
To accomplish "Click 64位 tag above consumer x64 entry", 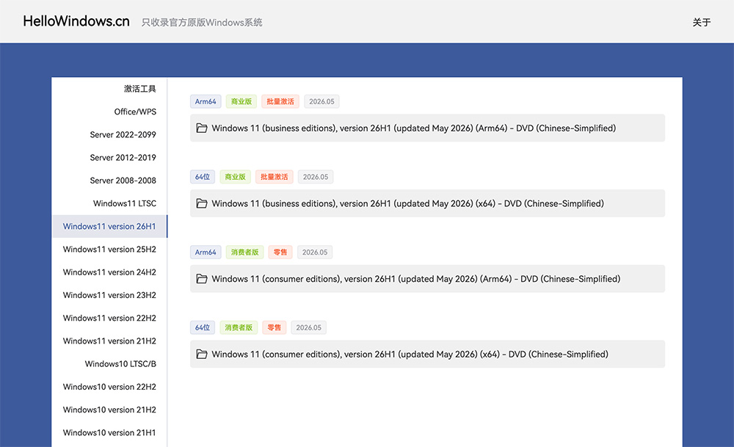I will pyautogui.click(x=203, y=327).
